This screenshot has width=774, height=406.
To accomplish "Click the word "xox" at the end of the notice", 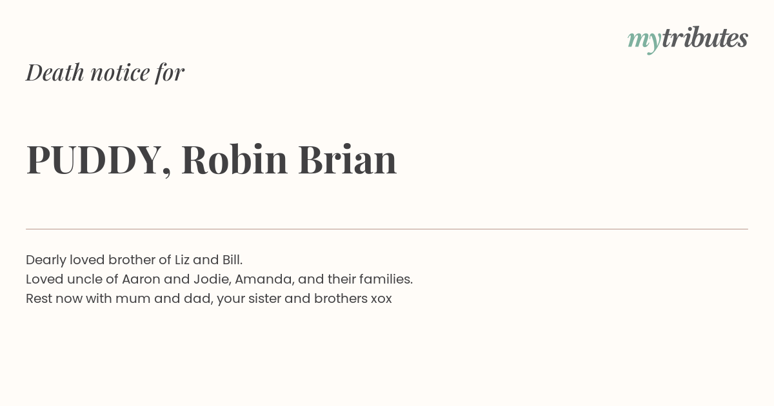I will click(x=381, y=299).
